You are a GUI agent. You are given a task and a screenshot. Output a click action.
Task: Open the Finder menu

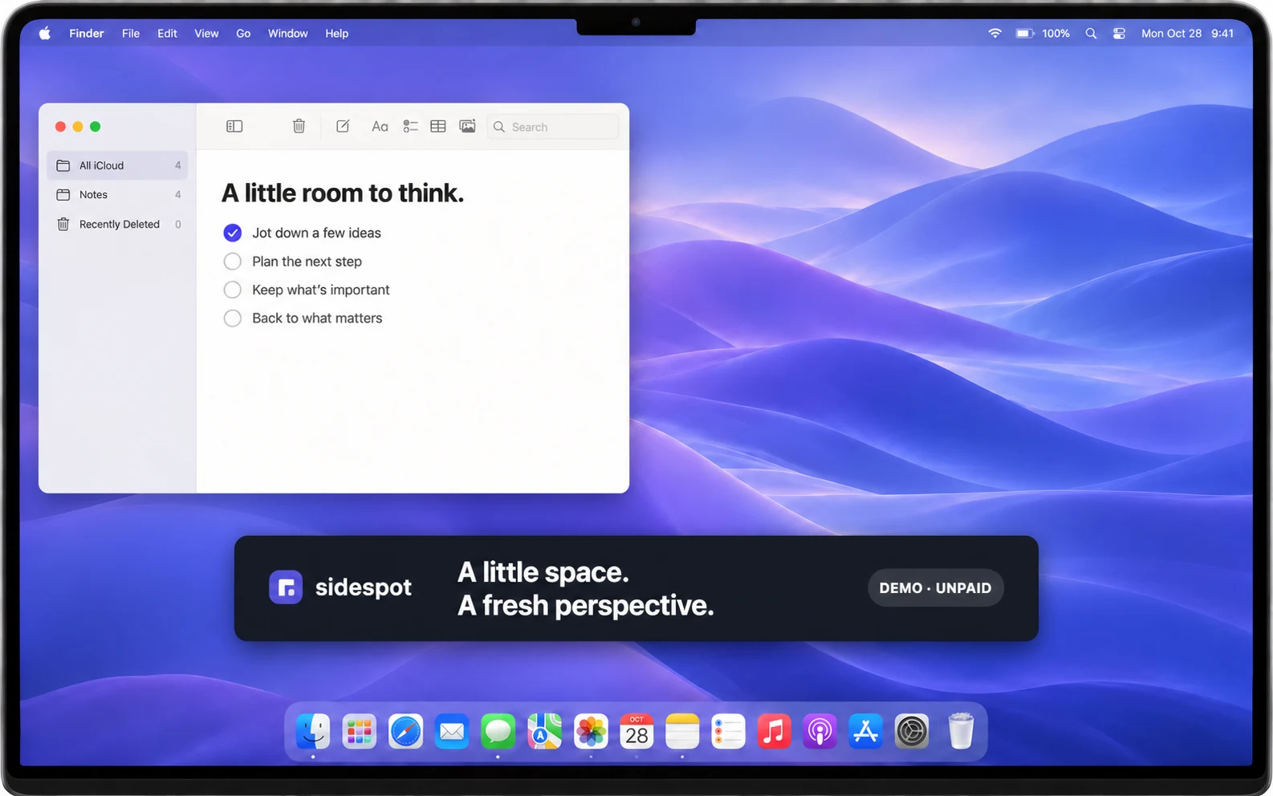(x=87, y=33)
